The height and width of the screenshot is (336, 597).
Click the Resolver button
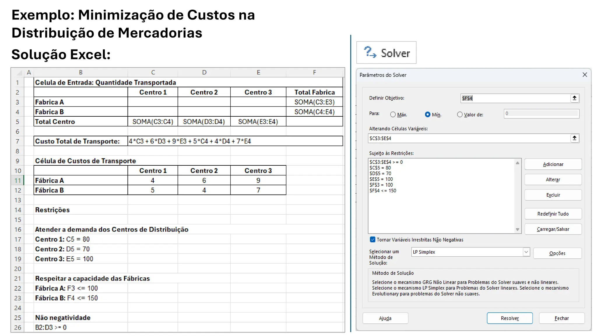click(510, 318)
